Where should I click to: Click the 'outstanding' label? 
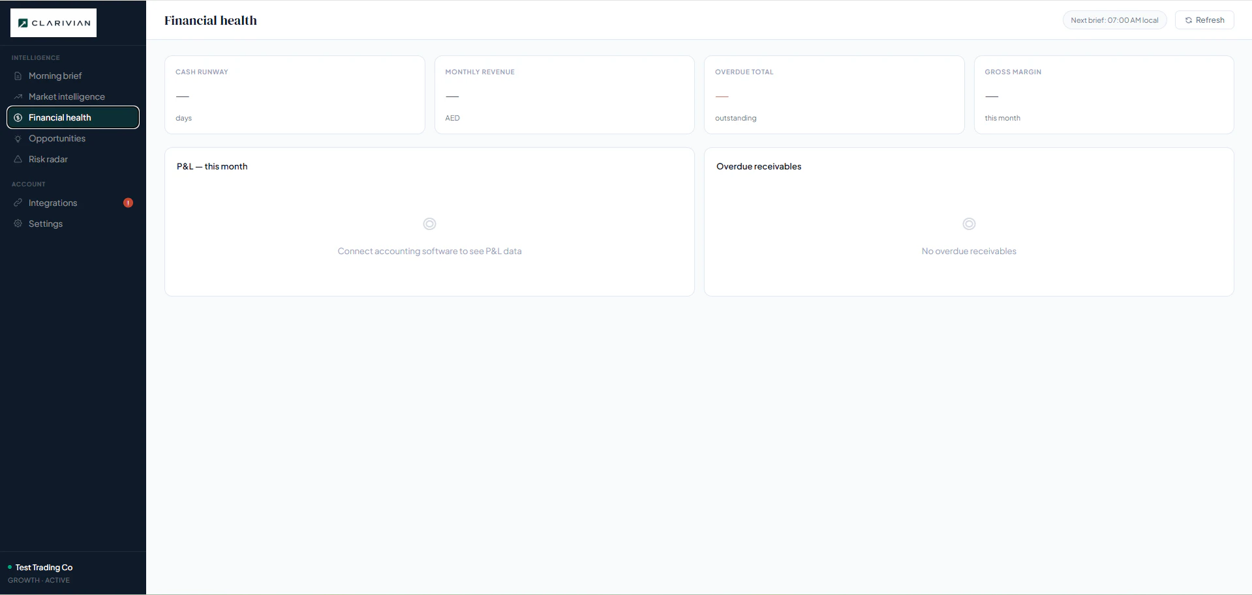tap(735, 119)
